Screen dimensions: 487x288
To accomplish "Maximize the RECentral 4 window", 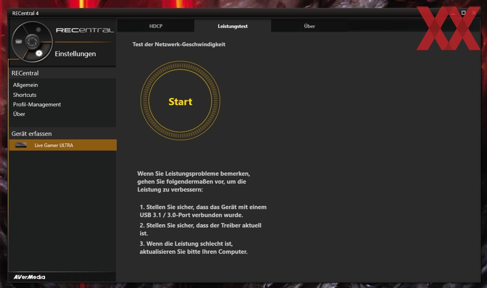I will tap(463, 13).
